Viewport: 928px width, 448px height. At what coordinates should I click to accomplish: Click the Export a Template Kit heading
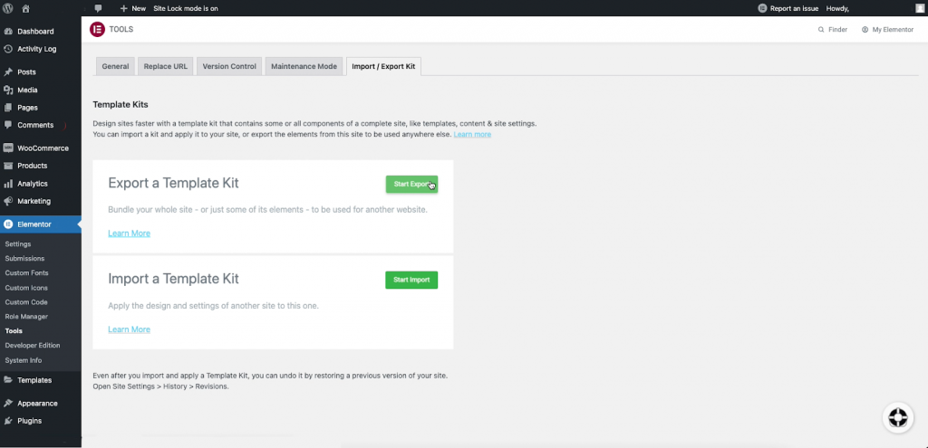click(x=173, y=183)
